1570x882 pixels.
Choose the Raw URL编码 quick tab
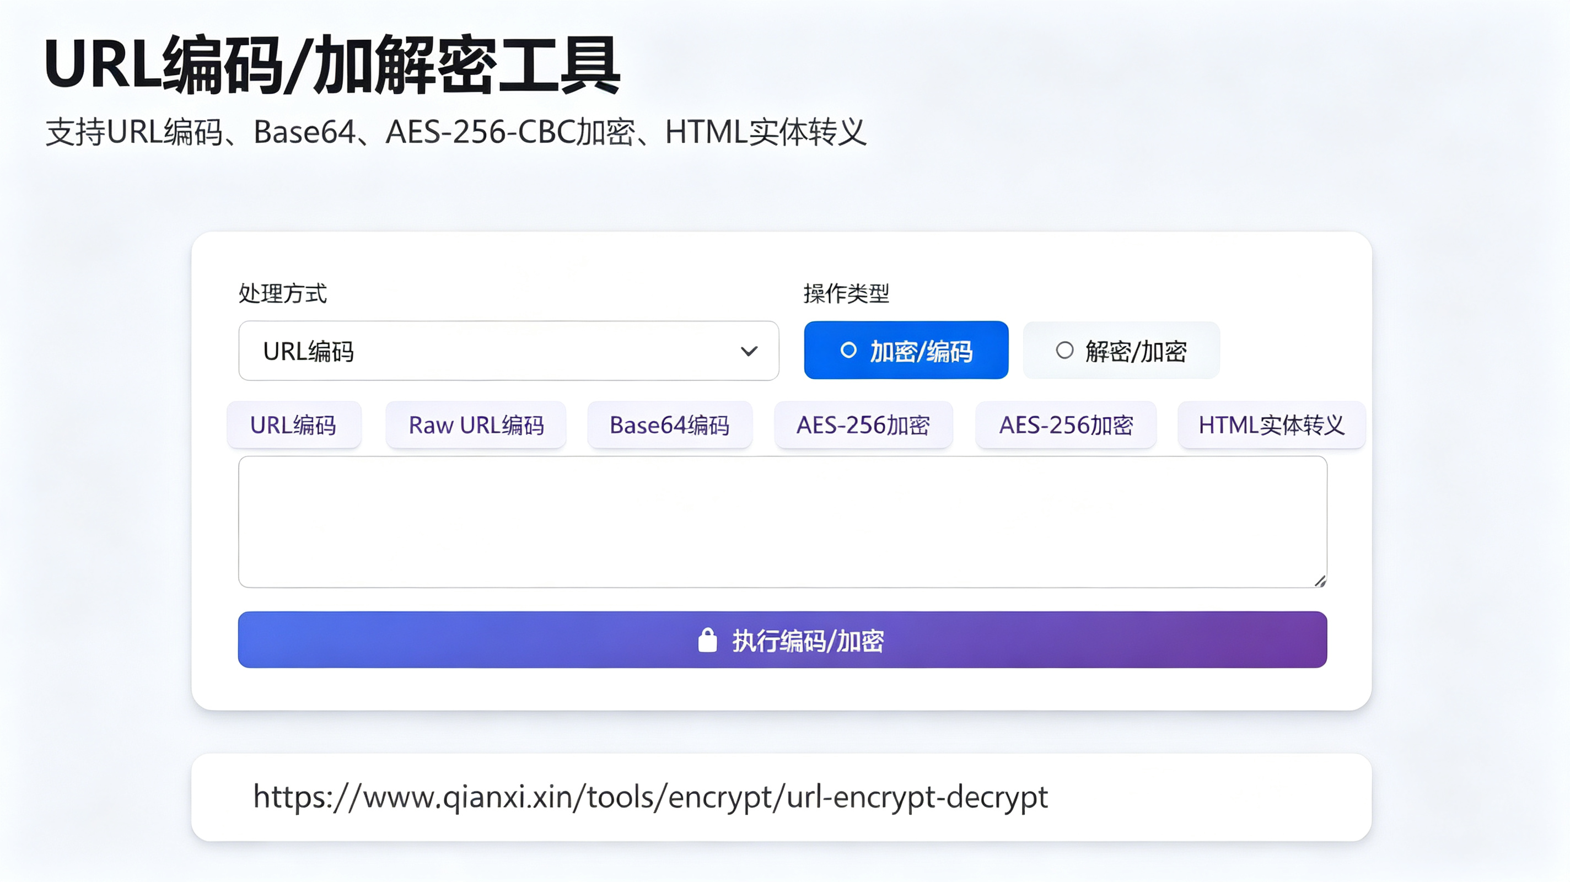(x=476, y=425)
